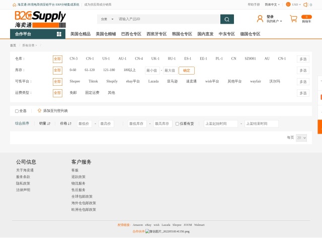Open 帮助手册 help link
Image resolution: width=322 pixels, height=242 pixels.
pos(254,5)
